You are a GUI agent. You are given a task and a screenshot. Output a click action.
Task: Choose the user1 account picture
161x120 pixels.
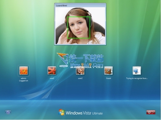[x=52, y=71]
